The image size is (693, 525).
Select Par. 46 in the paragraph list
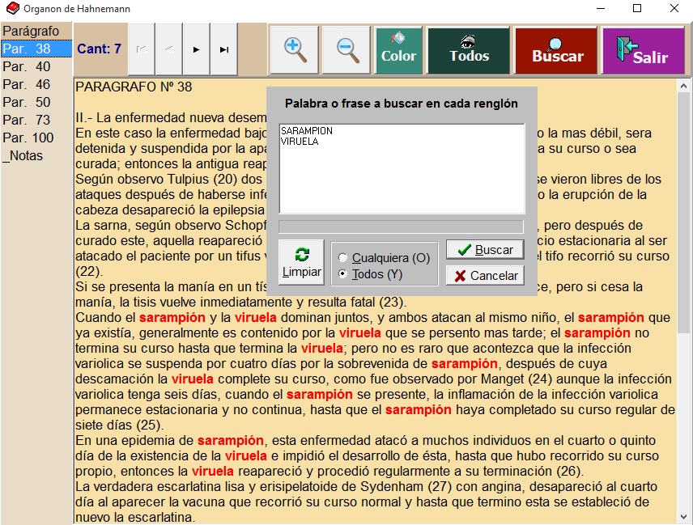click(x=36, y=84)
